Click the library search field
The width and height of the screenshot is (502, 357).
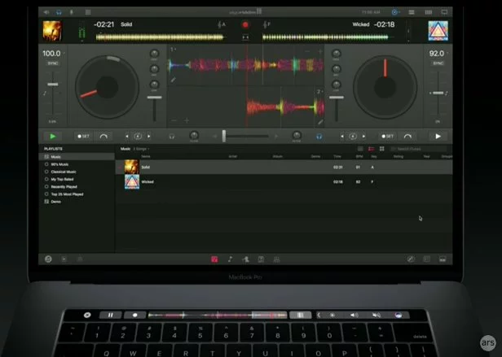click(418, 149)
